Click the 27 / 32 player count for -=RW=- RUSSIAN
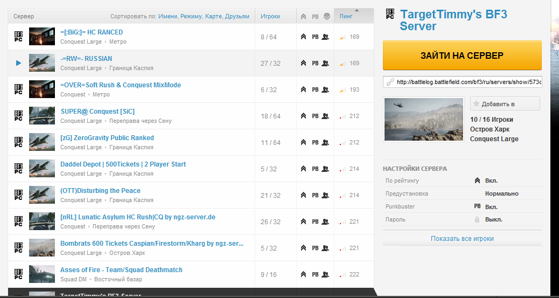This screenshot has height=298, width=559. pos(270,64)
